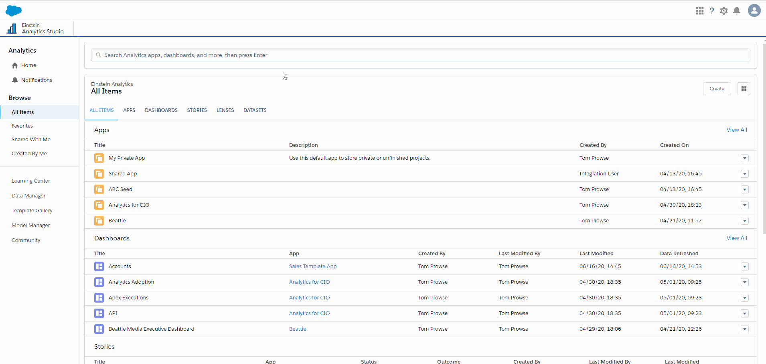The height and width of the screenshot is (364, 766).
Task: Open the Accounts dashboard title
Action: 120,266
